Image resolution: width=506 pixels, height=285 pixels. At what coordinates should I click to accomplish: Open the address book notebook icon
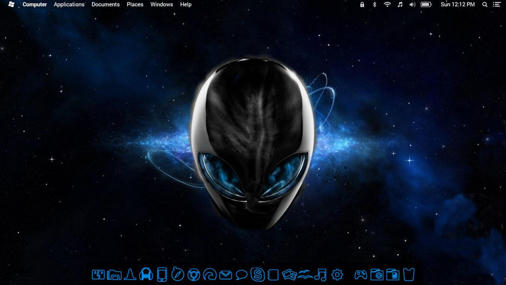point(273,275)
